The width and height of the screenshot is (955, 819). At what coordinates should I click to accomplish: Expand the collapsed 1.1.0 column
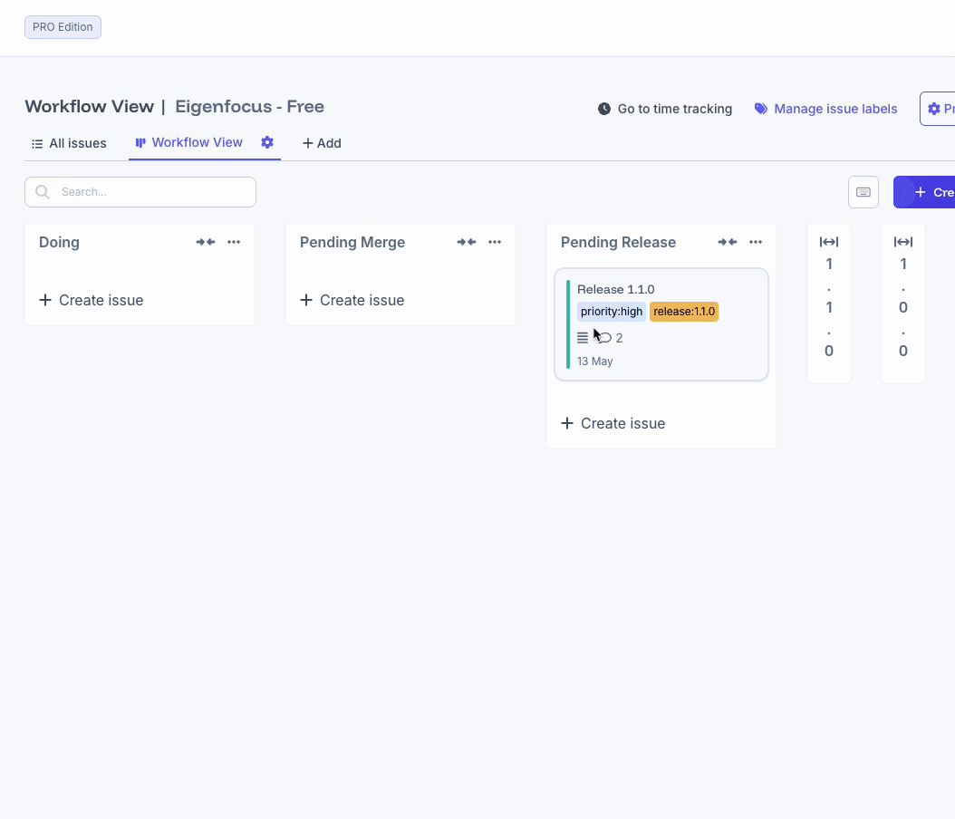[829, 242]
